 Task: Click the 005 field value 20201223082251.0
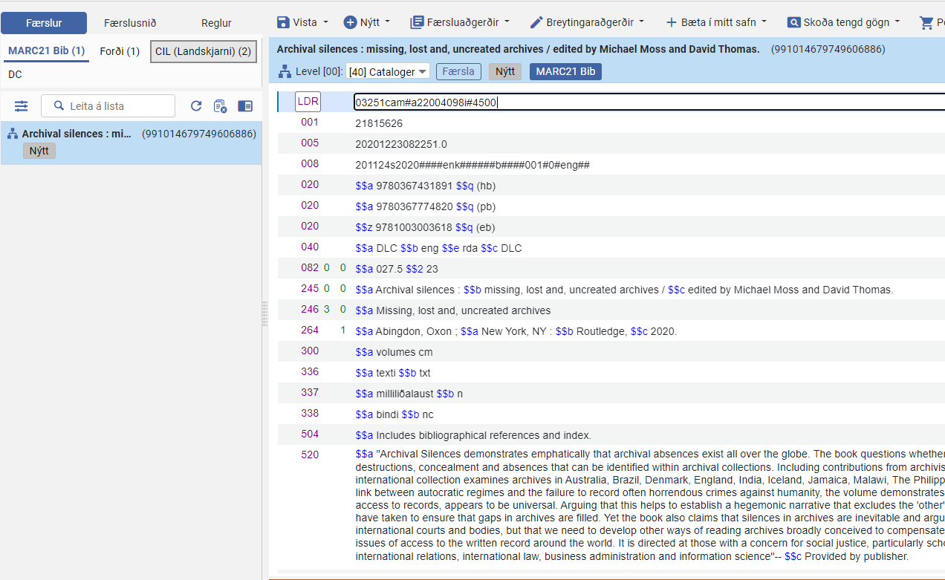[401, 144]
